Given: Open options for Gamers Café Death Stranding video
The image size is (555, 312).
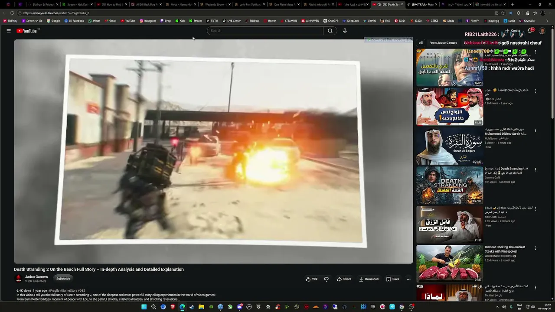Looking at the screenshot, I should point(535,170).
